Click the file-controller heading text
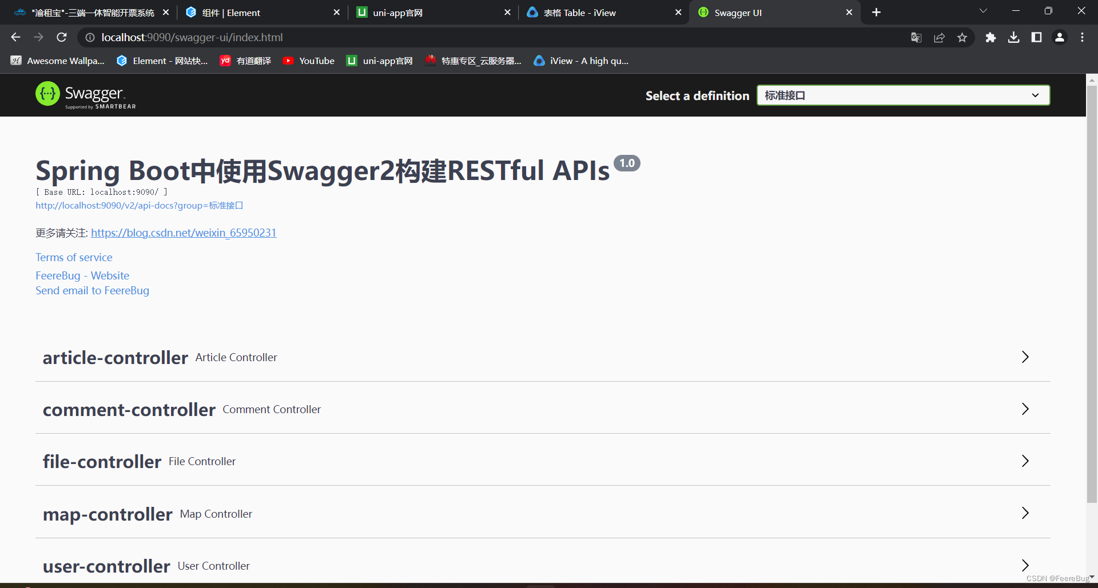Image resolution: width=1098 pixels, height=588 pixels. click(x=102, y=462)
